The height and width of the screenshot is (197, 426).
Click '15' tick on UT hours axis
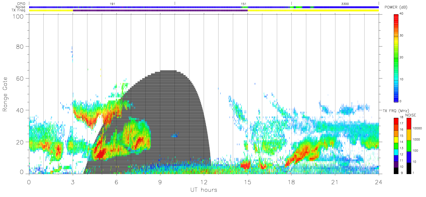pos(248,182)
